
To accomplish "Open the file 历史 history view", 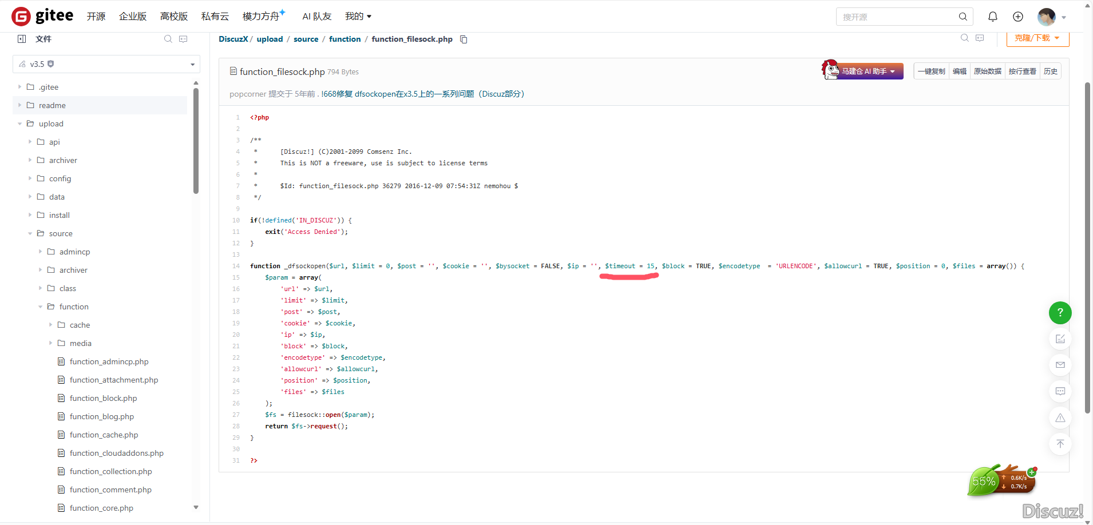I will 1051,71.
